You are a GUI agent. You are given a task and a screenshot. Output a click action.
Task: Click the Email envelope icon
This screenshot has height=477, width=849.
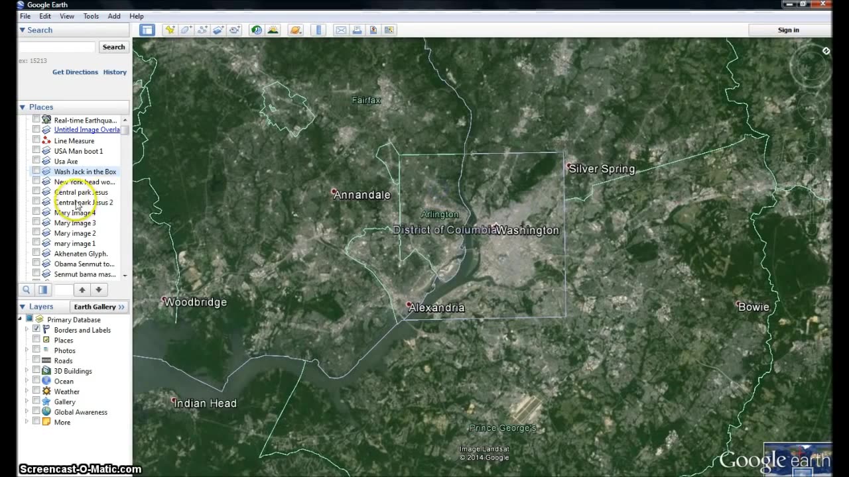coord(341,30)
